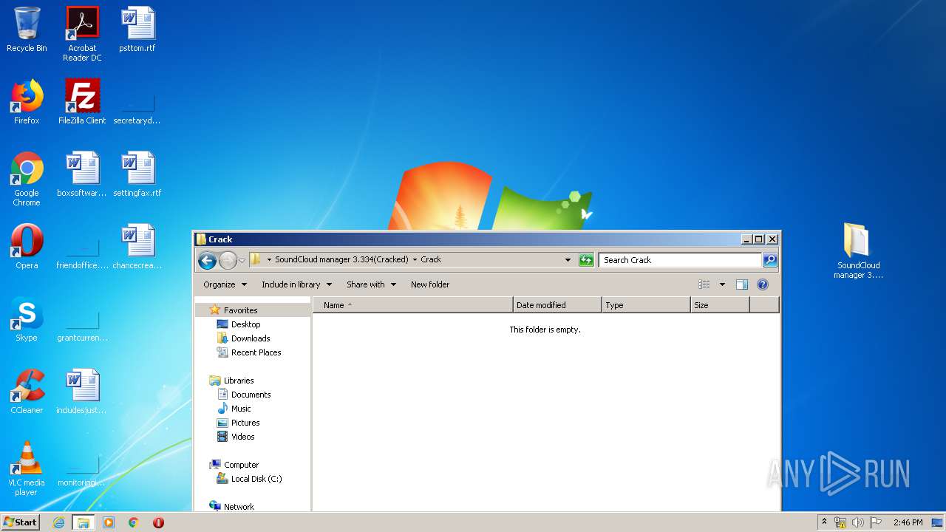Create a New folder
Viewport: 946px width, 532px height.
(430, 284)
